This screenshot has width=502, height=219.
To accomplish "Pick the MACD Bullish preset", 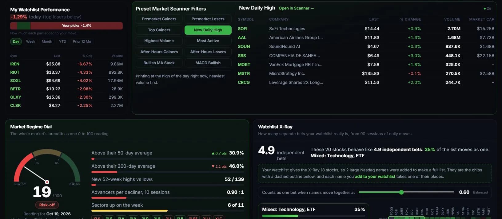I will point(208,63).
